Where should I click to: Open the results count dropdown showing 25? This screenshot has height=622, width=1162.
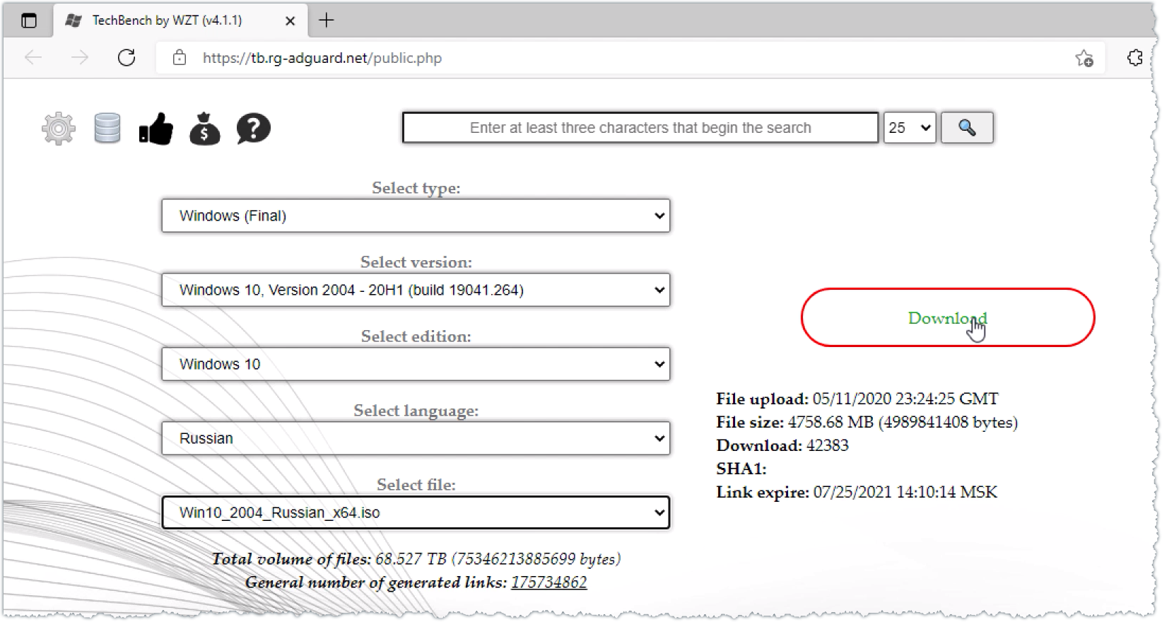909,128
